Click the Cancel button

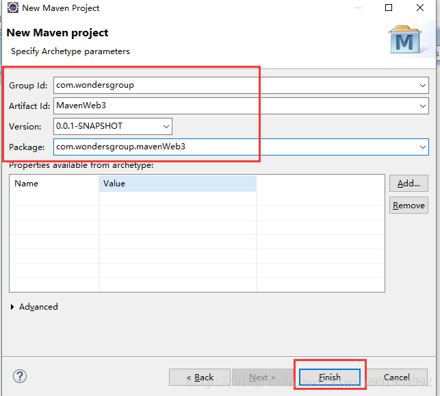tap(397, 378)
